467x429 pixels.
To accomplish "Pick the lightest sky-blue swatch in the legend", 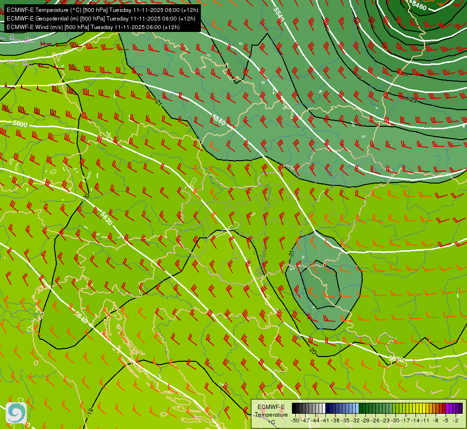I will [x=357, y=408].
